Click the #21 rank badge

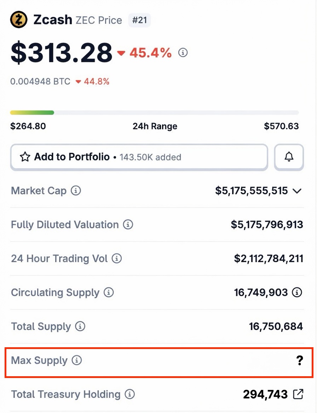tap(139, 20)
